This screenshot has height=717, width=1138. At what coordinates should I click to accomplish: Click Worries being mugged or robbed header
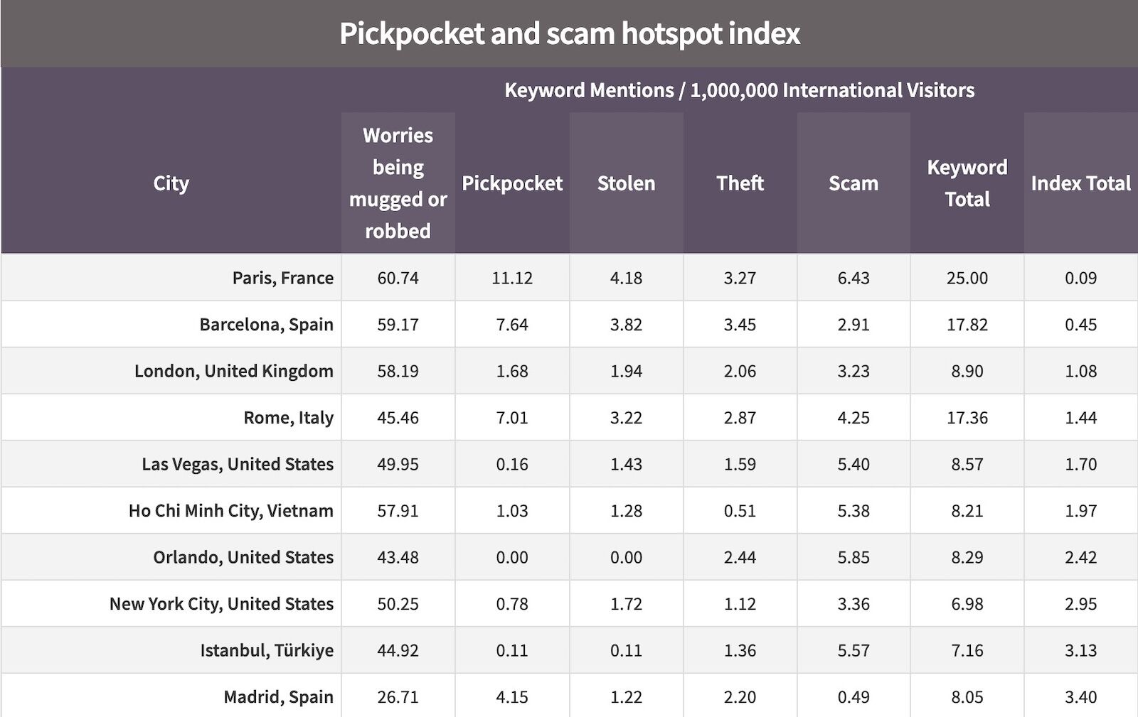398,183
